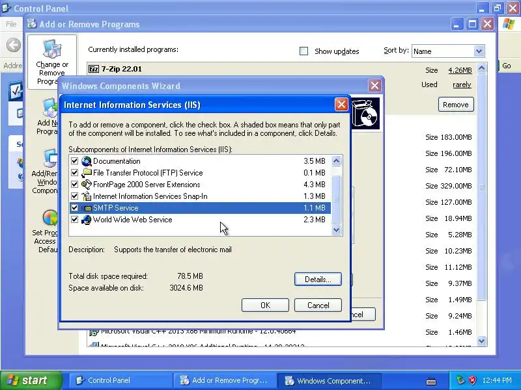Click the 7-Zip program icon
The width and height of the screenshot is (521, 390).
click(x=94, y=69)
